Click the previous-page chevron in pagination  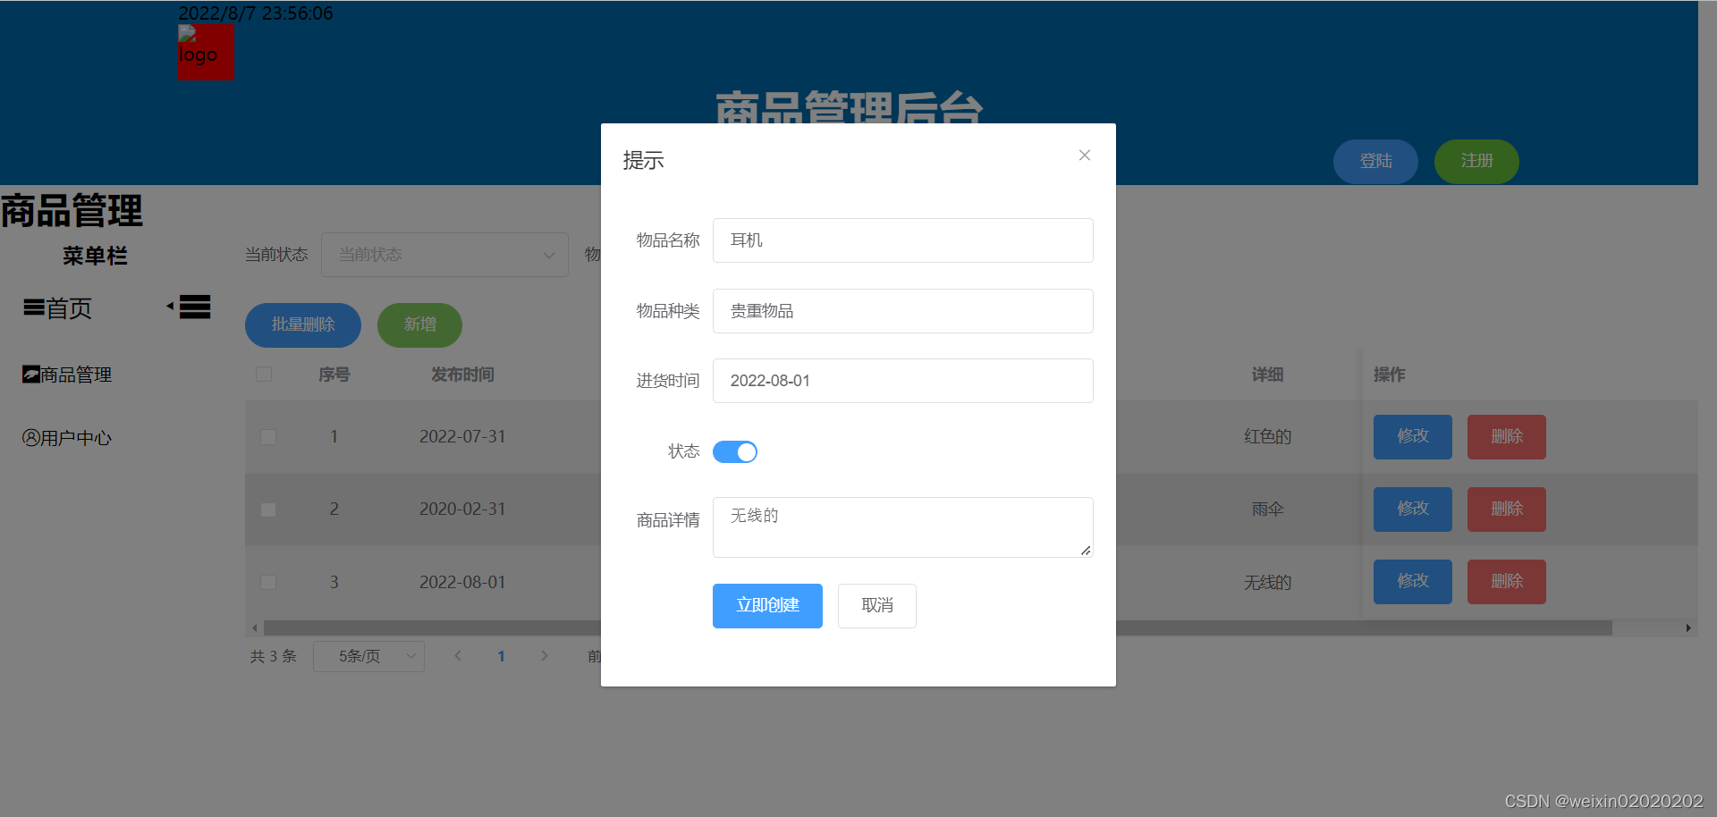[458, 655]
